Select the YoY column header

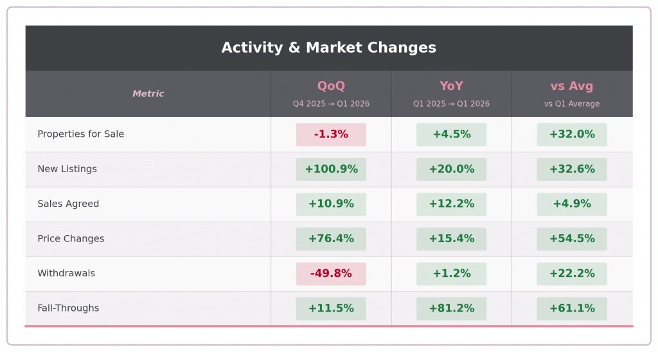tap(451, 87)
